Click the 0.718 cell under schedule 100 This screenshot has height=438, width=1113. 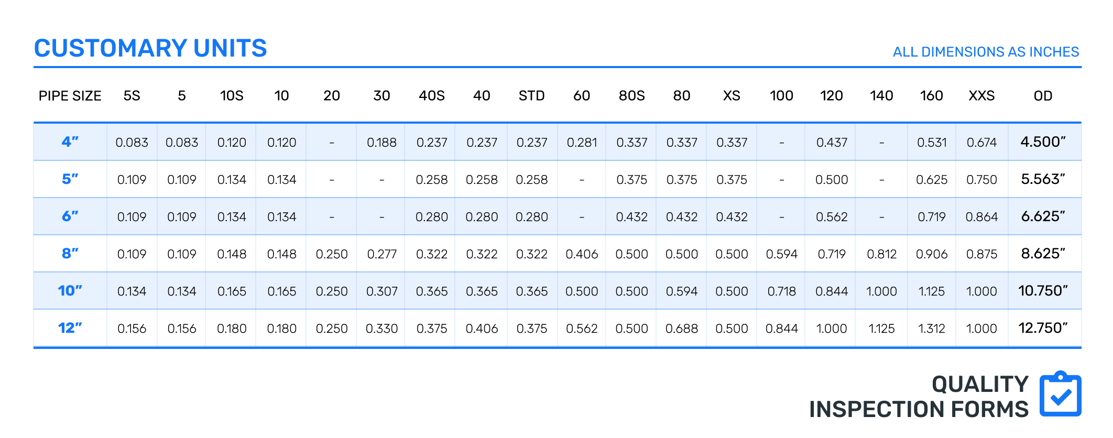point(781,291)
